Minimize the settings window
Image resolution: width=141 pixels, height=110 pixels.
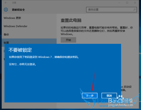tap(119, 3)
